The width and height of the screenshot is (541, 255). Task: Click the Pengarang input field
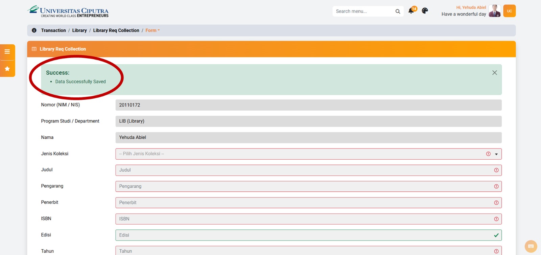304,186
